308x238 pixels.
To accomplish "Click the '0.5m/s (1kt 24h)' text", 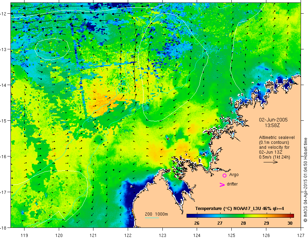I will (274, 157).
